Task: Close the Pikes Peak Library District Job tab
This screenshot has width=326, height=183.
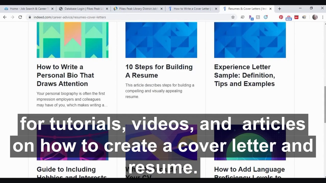Action: 161,9
